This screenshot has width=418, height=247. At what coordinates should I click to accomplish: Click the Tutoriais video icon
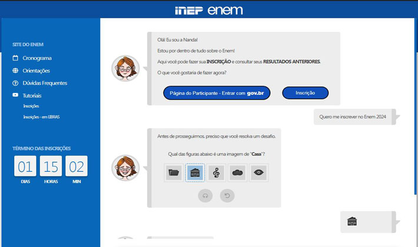[x=15, y=95]
